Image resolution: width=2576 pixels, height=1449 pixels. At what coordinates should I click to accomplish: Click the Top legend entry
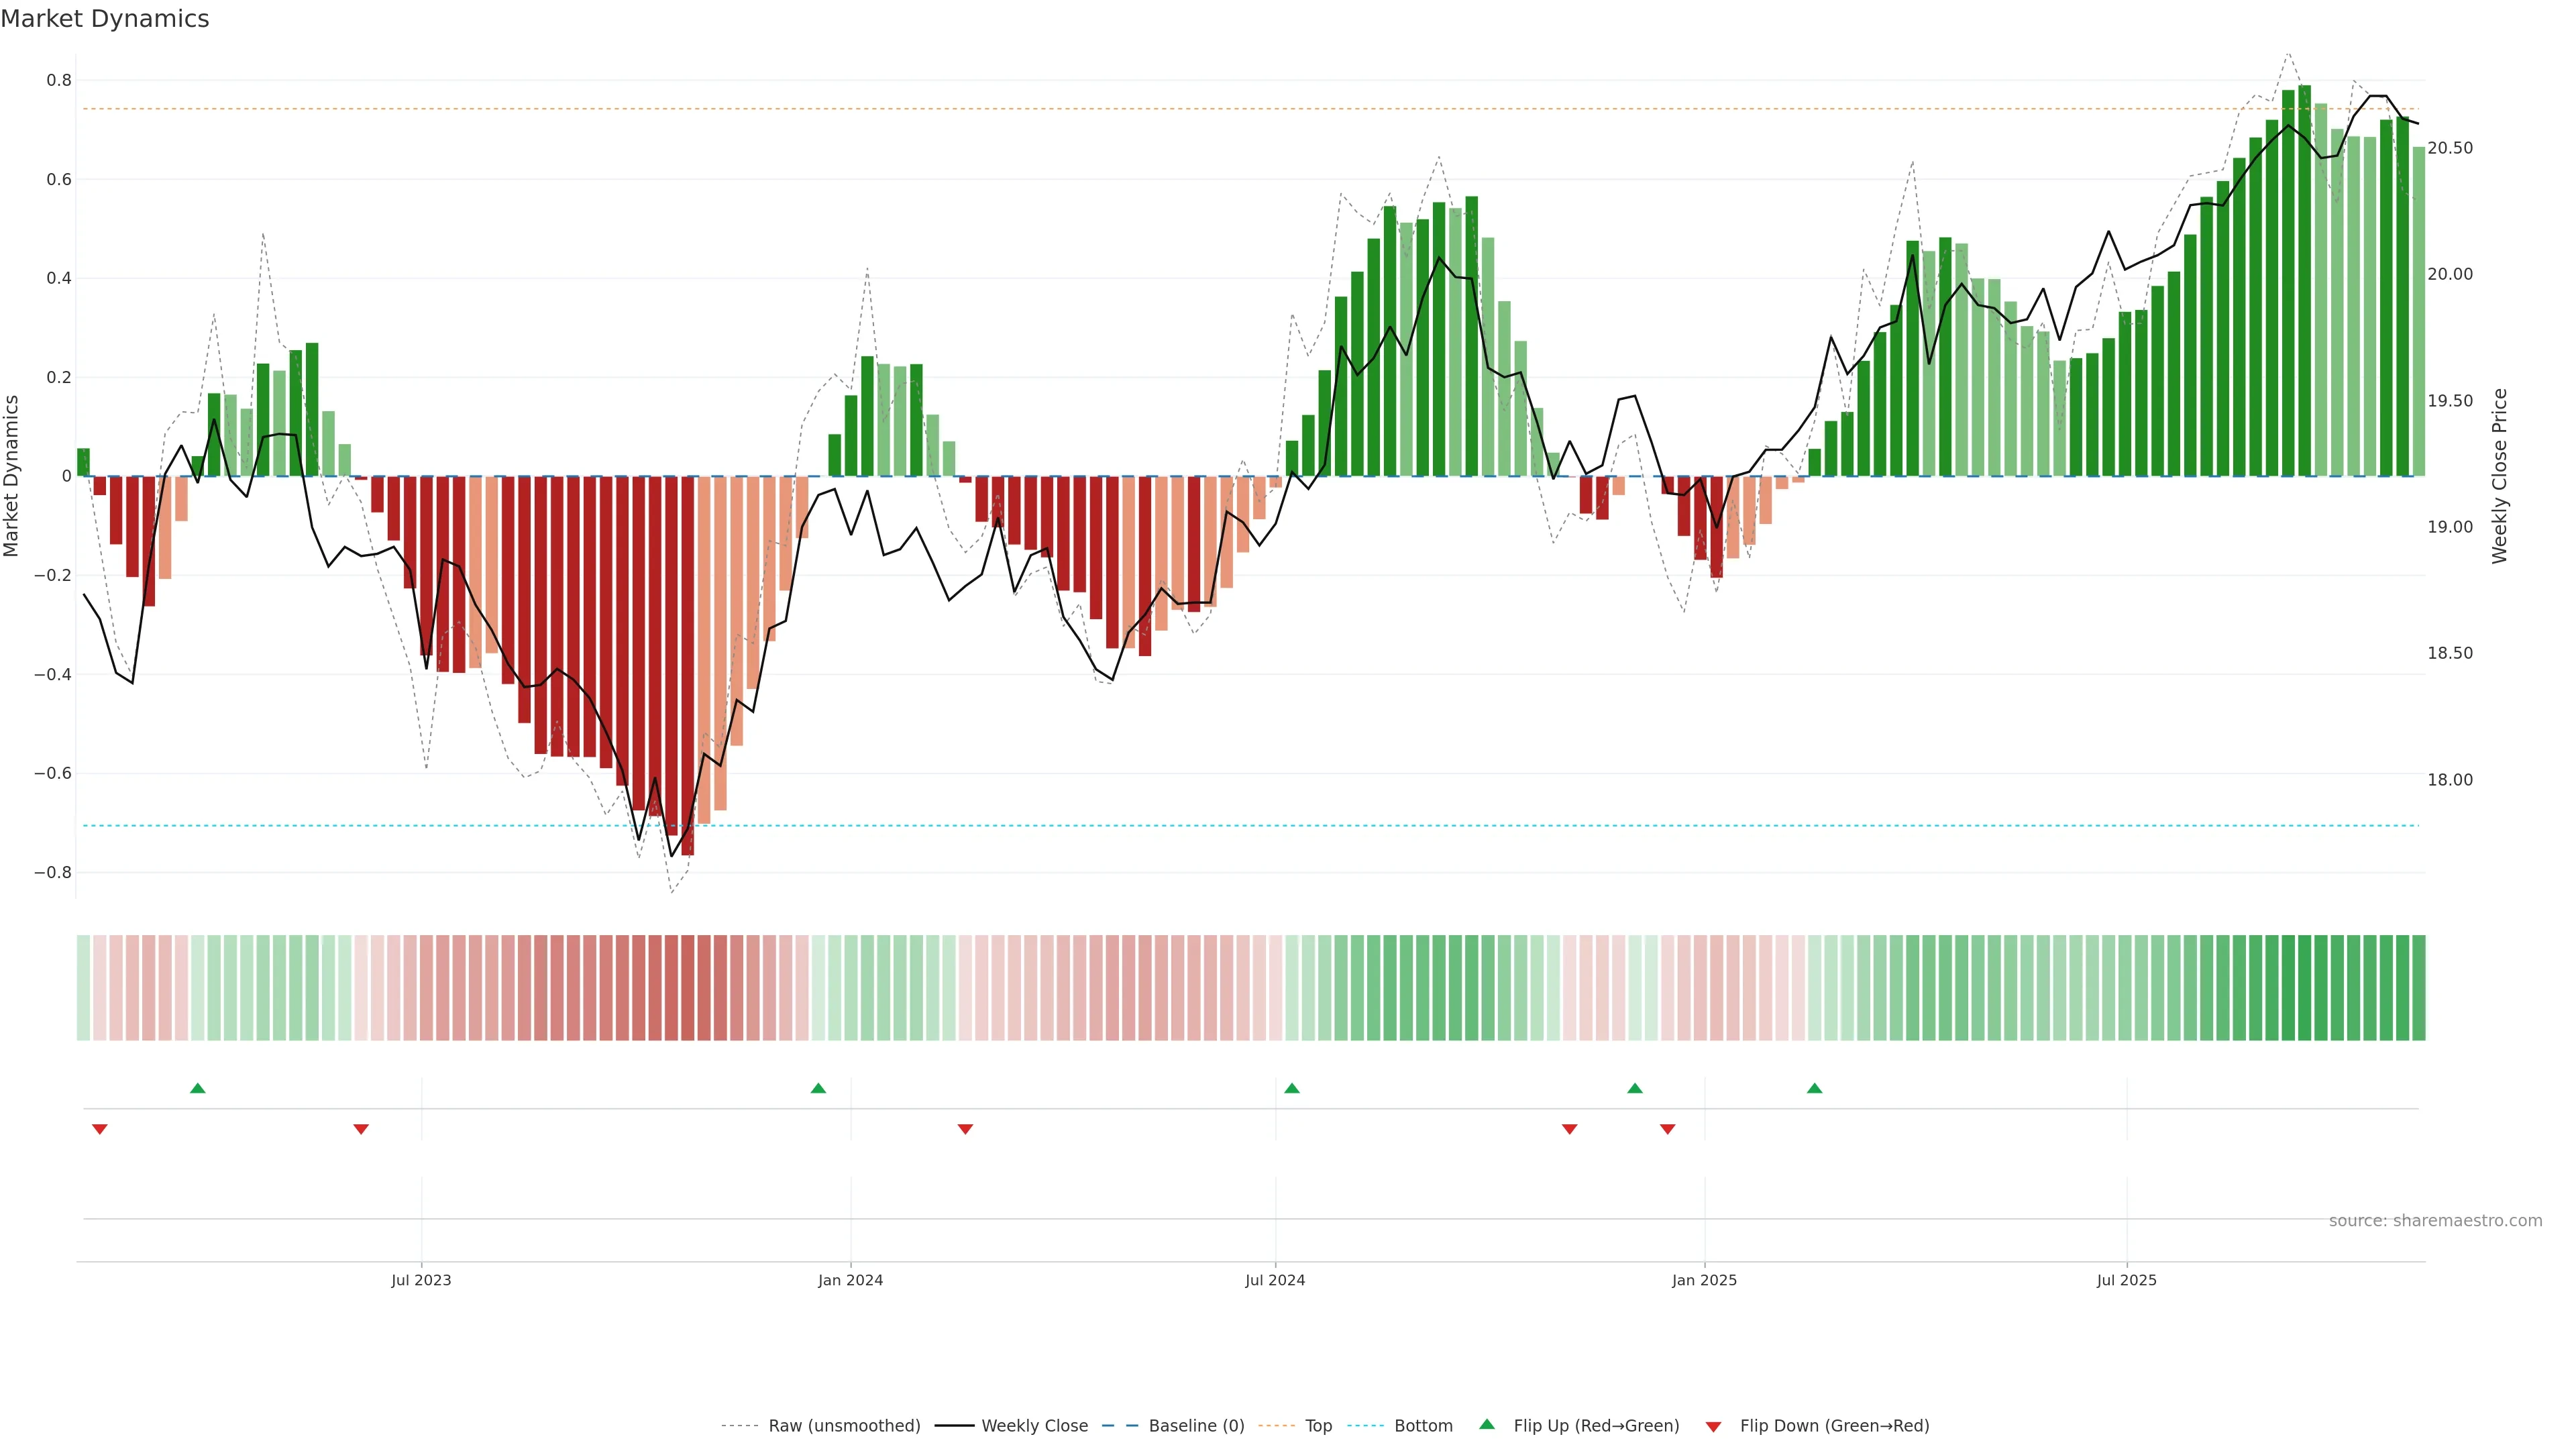pyautogui.click(x=1318, y=1426)
